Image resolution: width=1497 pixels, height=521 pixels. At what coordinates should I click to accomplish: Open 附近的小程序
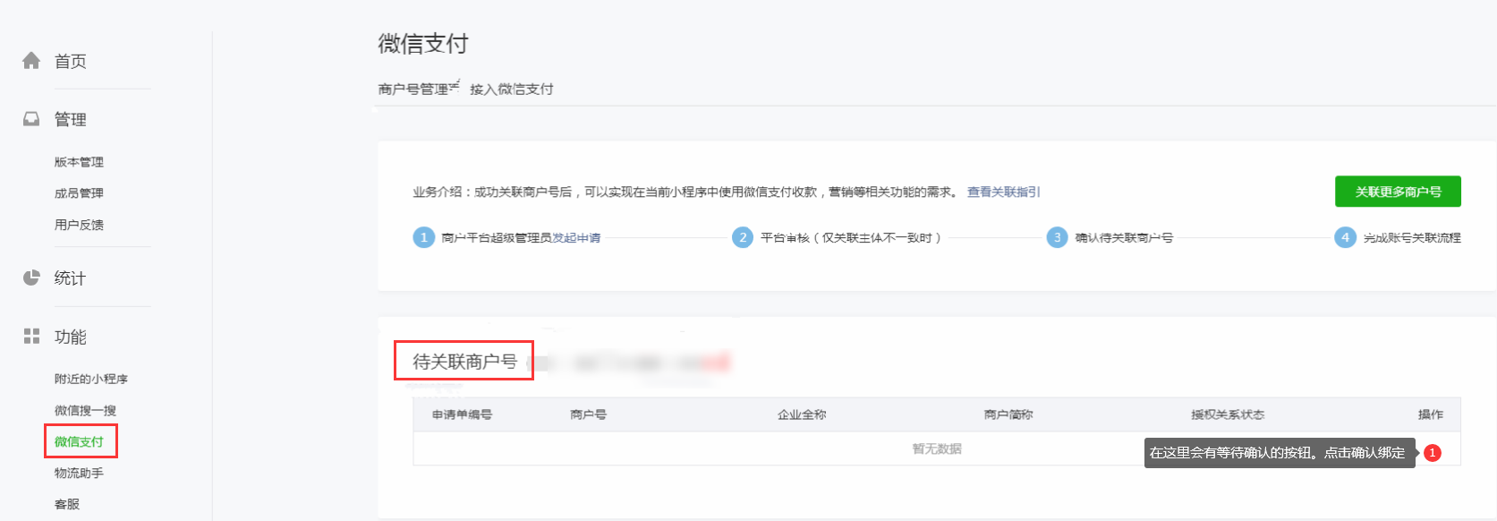click(x=91, y=379)
